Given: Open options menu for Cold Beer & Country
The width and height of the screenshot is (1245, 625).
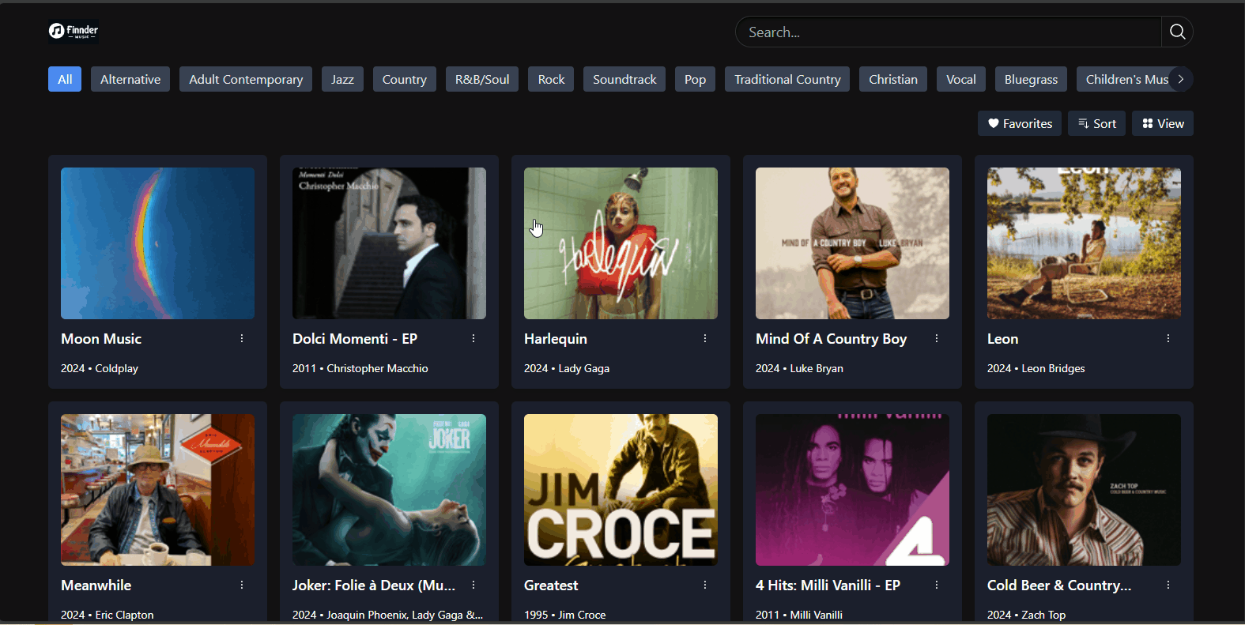Looking at the screenshot, I should point(1168,585).
